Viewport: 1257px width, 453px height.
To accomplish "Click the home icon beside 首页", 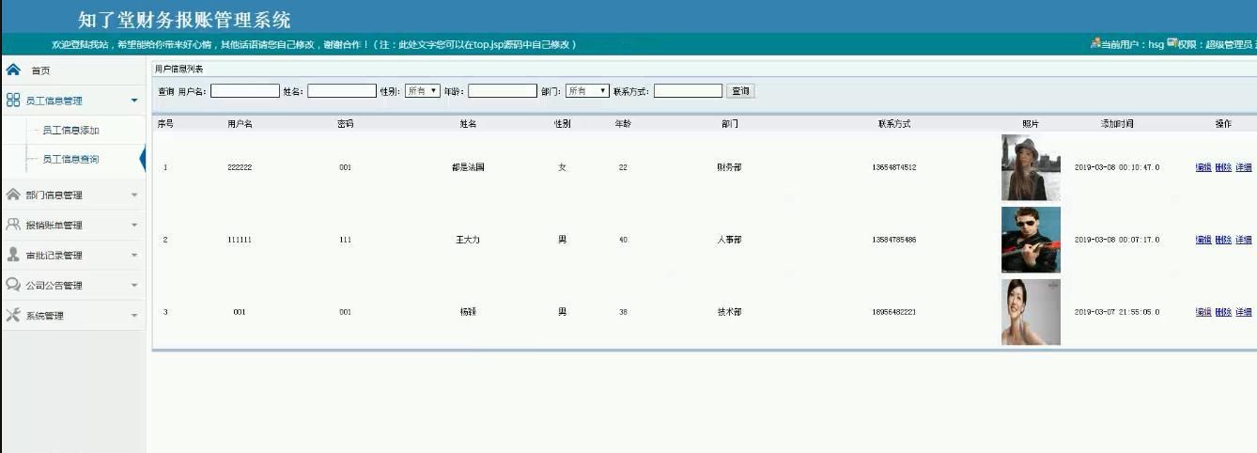I will click(x=13, y=70).
